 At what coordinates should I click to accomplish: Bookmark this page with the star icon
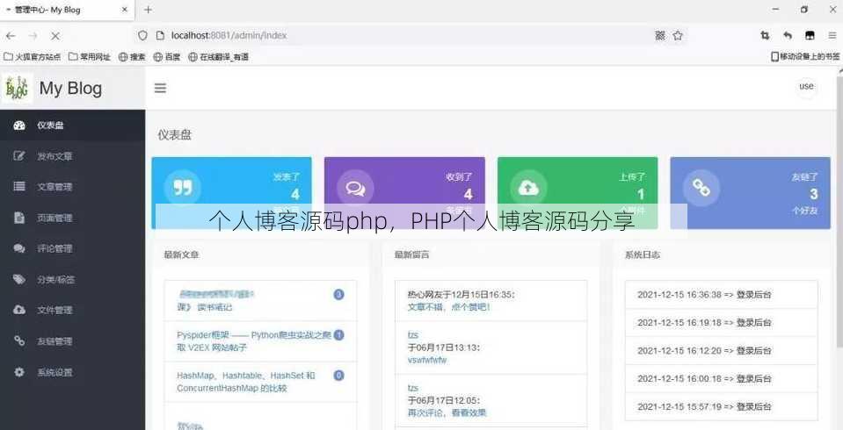tap(678, 35)
